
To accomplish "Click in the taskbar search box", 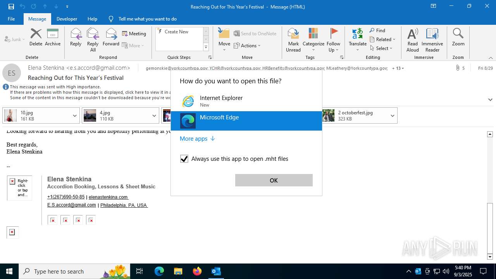I will point(74,271).
